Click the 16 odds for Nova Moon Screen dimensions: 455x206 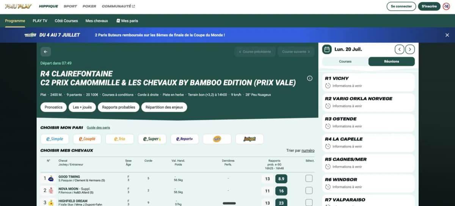tap(281, 191)
